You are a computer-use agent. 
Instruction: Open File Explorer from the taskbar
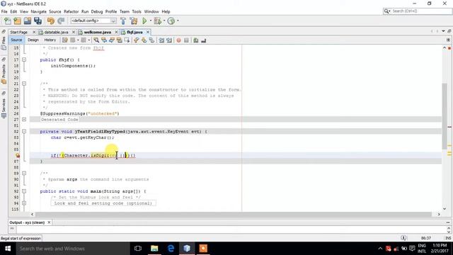[154, 249]
